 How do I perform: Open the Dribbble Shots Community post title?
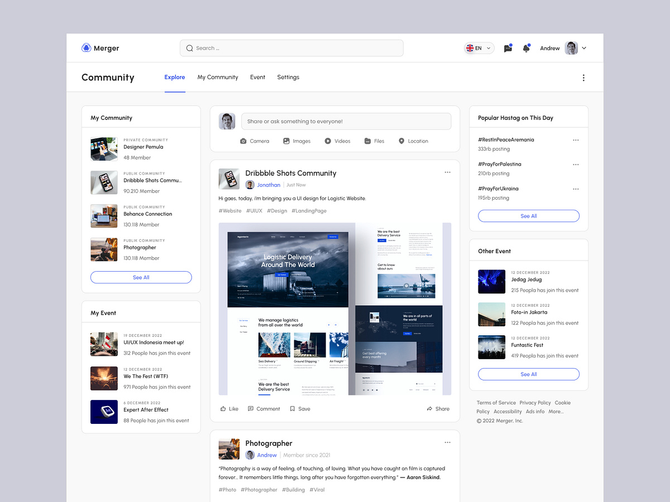coord(291,173)
